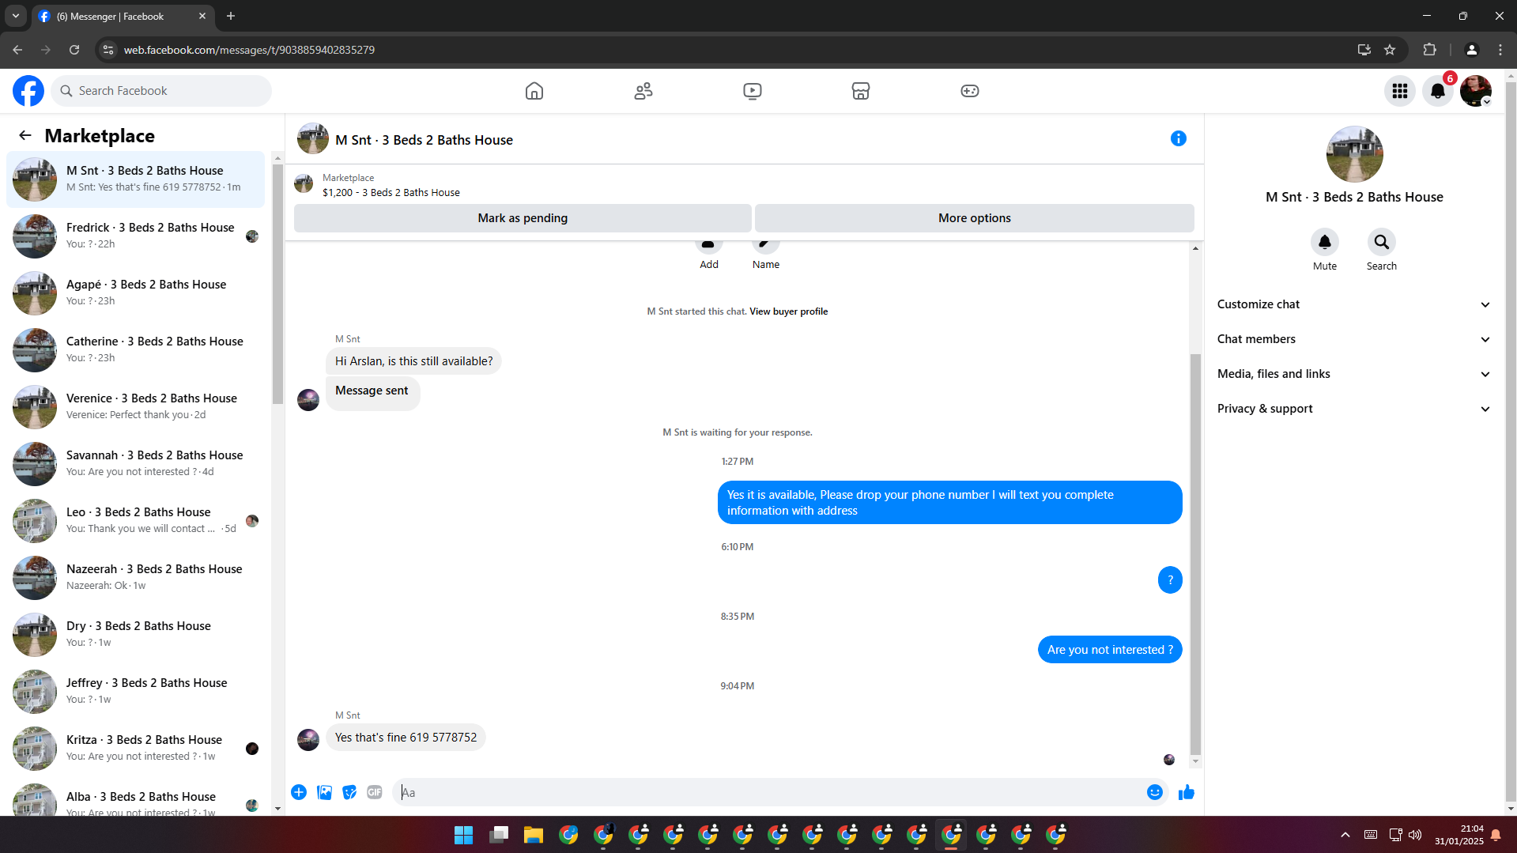
Task: Open Fredrick's 3 Beds 2 Baths House chat
Action: click(135, 236)
